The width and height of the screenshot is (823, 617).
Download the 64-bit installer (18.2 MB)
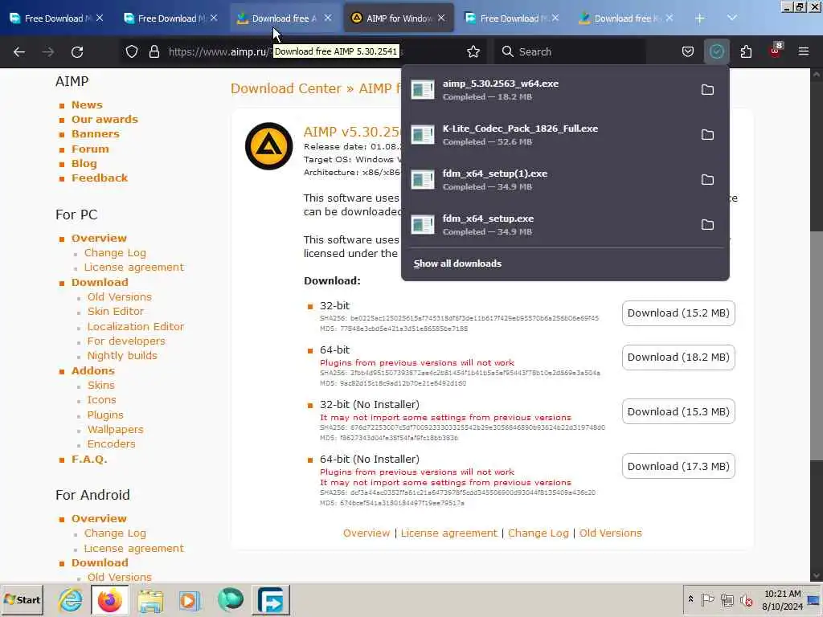[x=678, y=357]
